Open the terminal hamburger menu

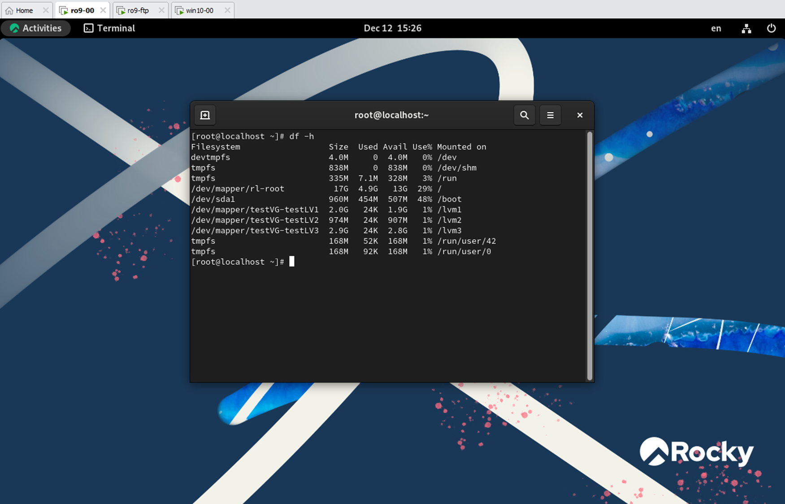point(550,115)
